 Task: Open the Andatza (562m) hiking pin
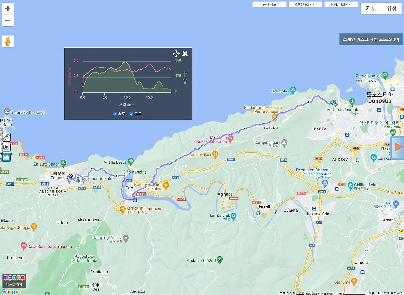pos(220,260)
